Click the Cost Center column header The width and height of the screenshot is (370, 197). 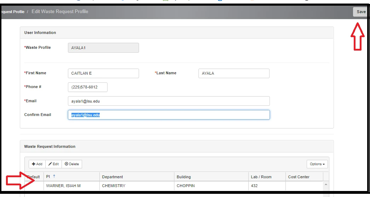(299, 177)
